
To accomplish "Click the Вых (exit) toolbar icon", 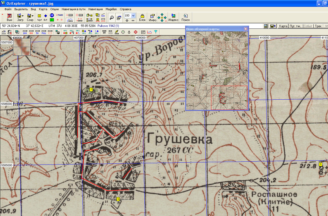I will (x=9, y=17).
